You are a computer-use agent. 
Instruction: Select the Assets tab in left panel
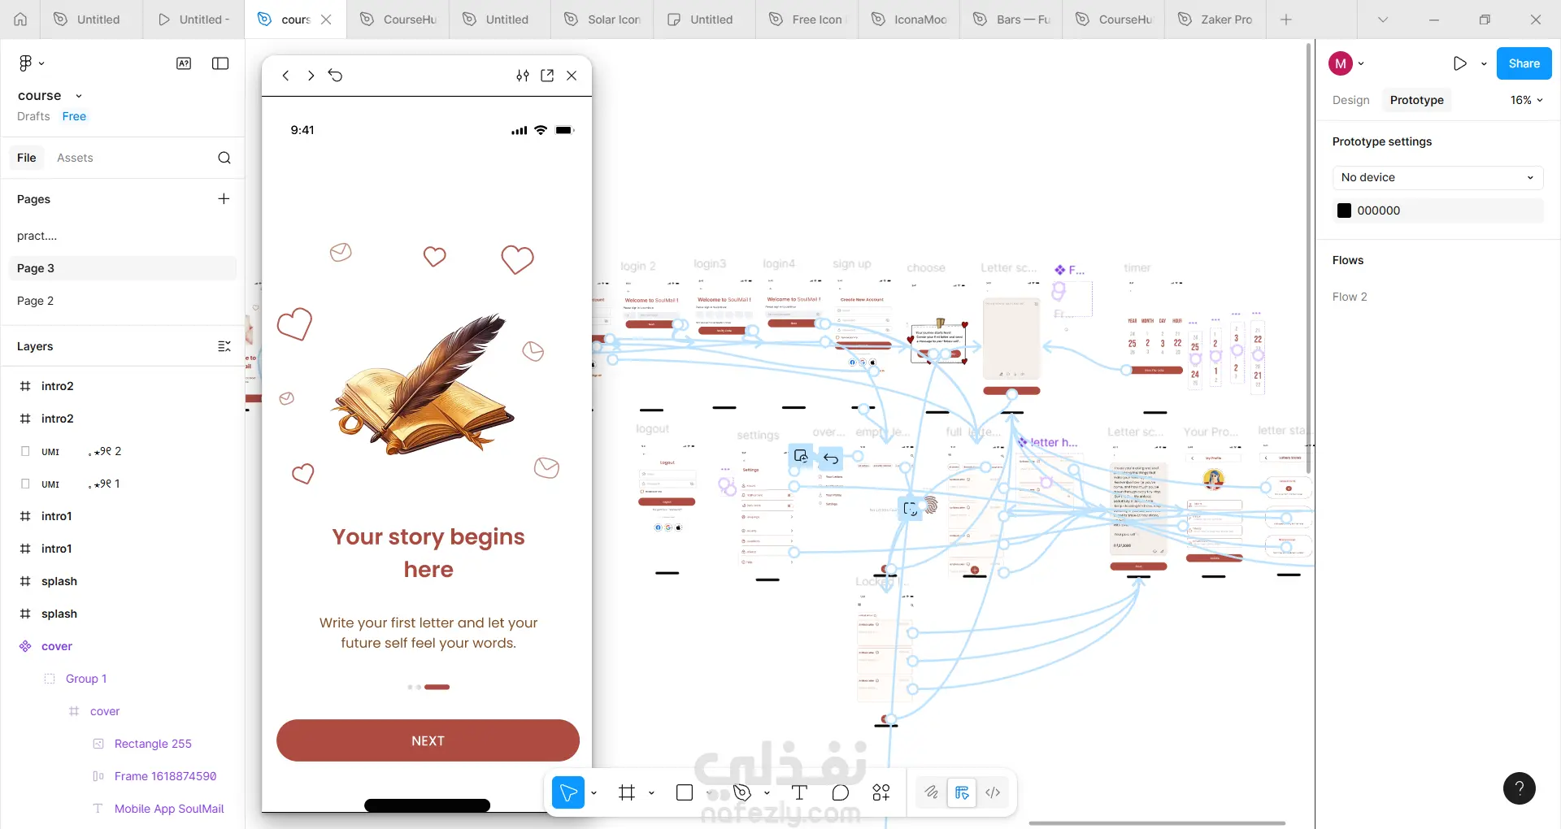coord(75,158)
